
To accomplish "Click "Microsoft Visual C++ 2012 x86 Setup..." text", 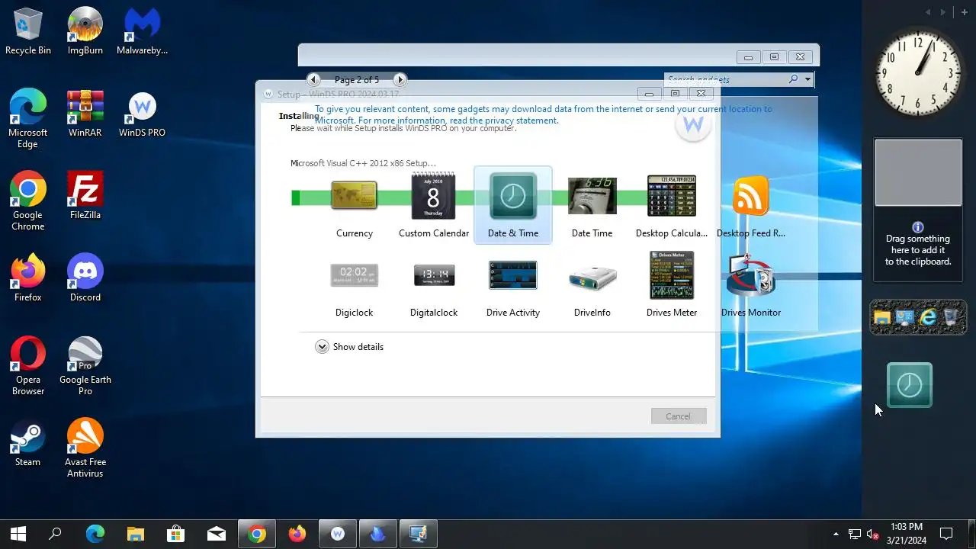I will coord(363,163).
